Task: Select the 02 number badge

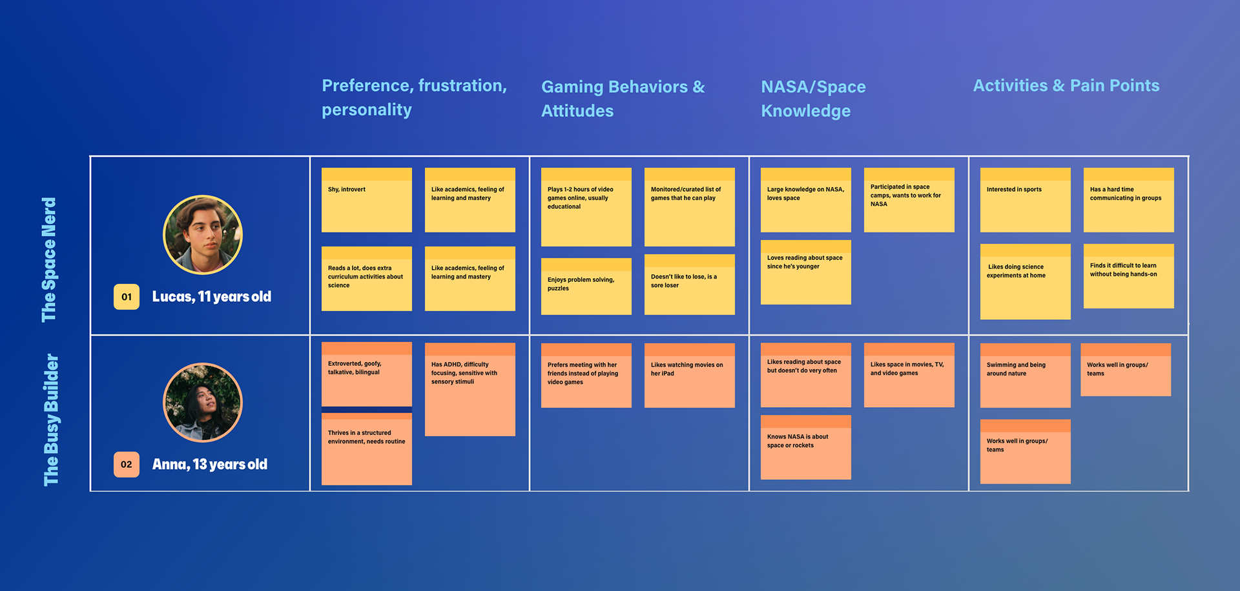Action: 127,465
